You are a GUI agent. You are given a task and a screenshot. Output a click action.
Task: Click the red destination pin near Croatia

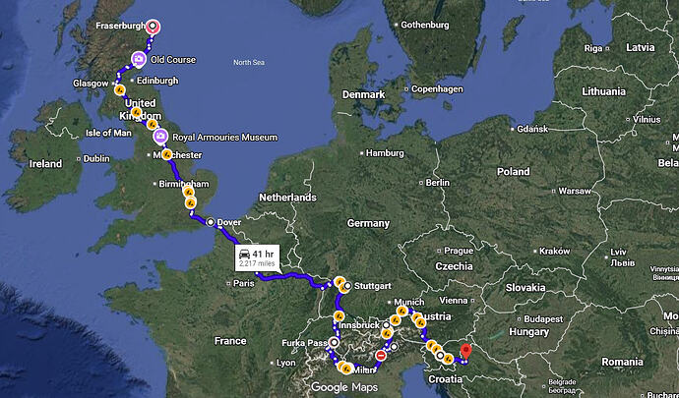point(465,351)
